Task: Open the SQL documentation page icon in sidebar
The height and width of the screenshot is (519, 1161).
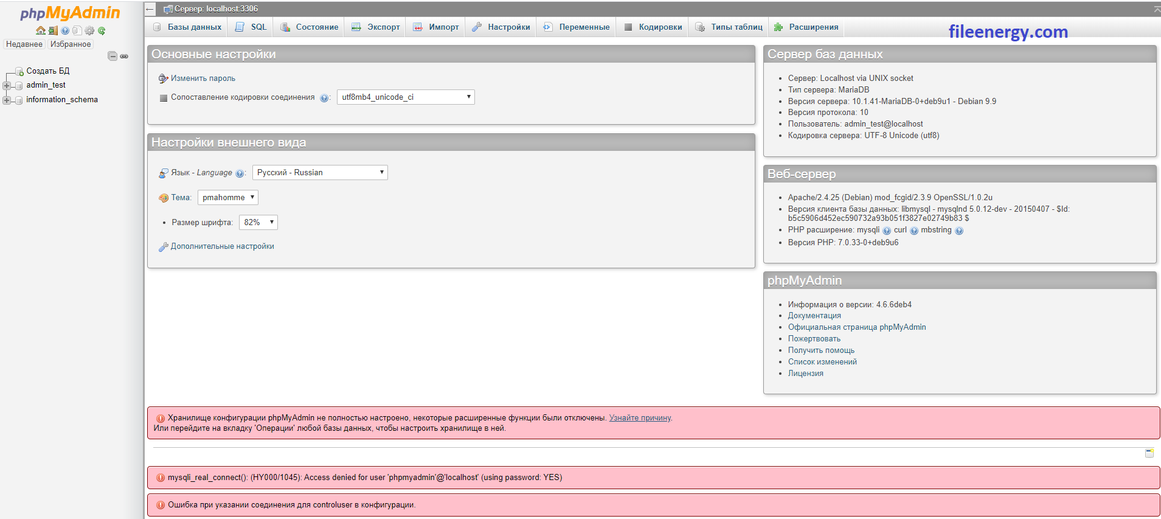Action: point(77,30)
